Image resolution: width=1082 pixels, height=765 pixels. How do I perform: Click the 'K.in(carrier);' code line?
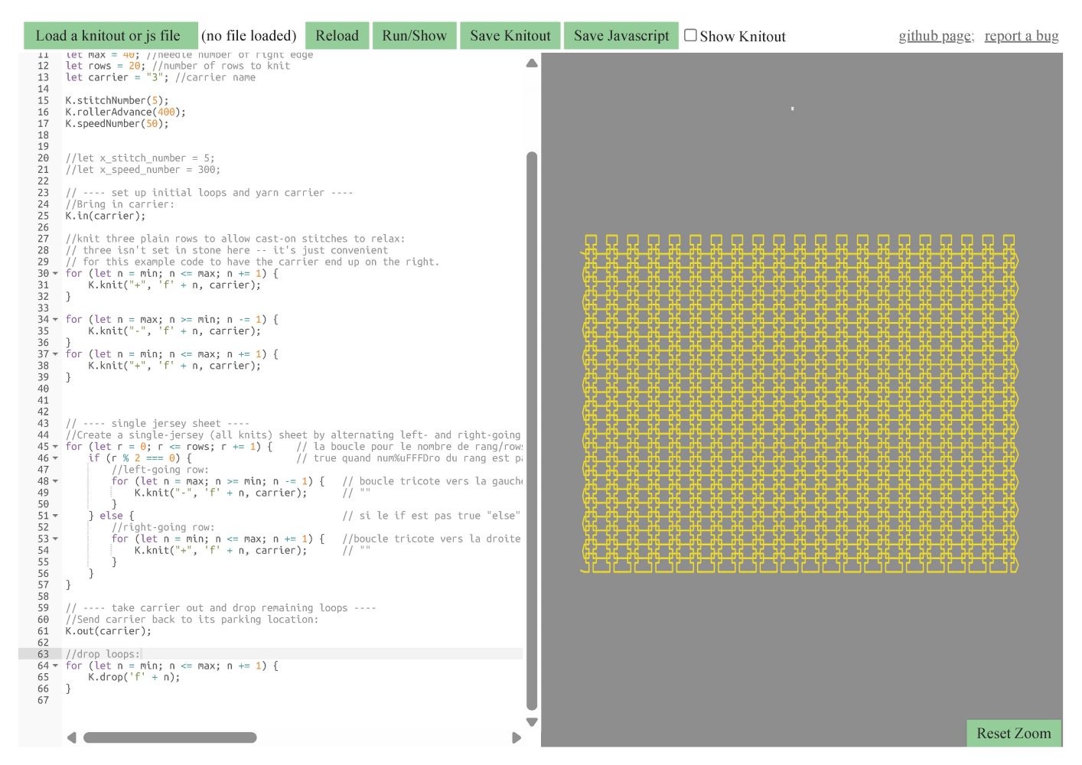pos(105,216)
